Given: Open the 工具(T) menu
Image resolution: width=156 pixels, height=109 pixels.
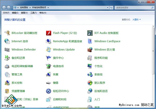Looking at the screenshot, I should pyautogui.click(x=34, y=13).
